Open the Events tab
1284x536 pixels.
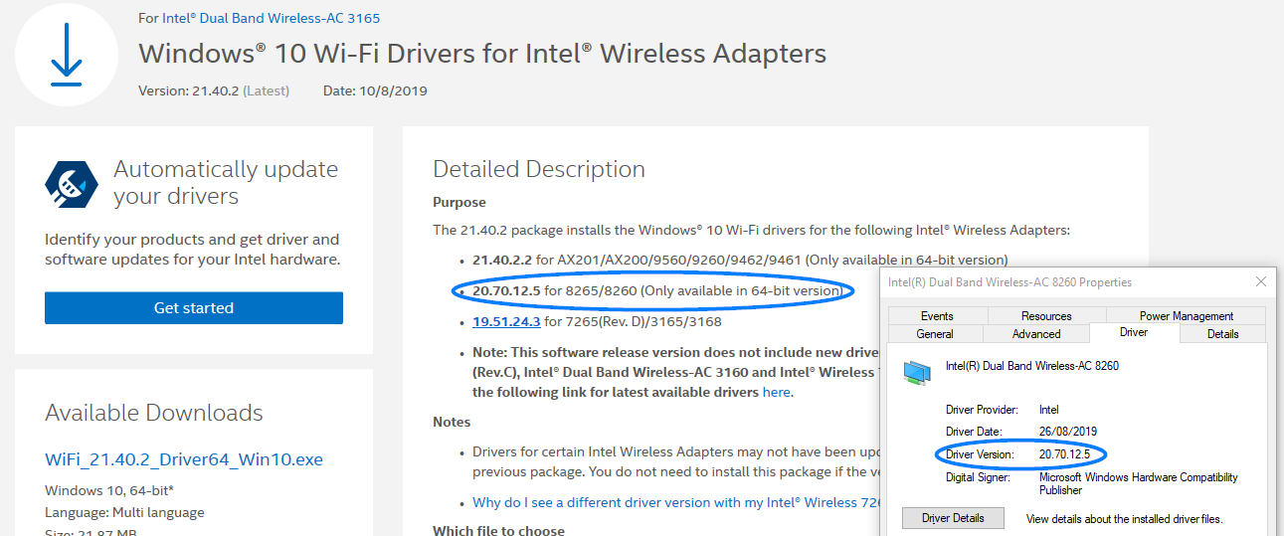point(937,316)
